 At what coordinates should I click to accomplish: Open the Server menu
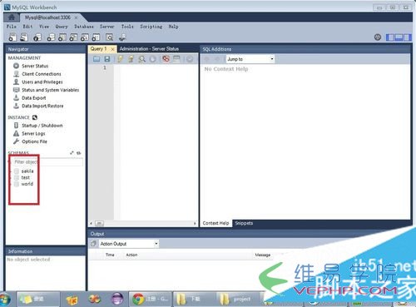coord(107,27)
